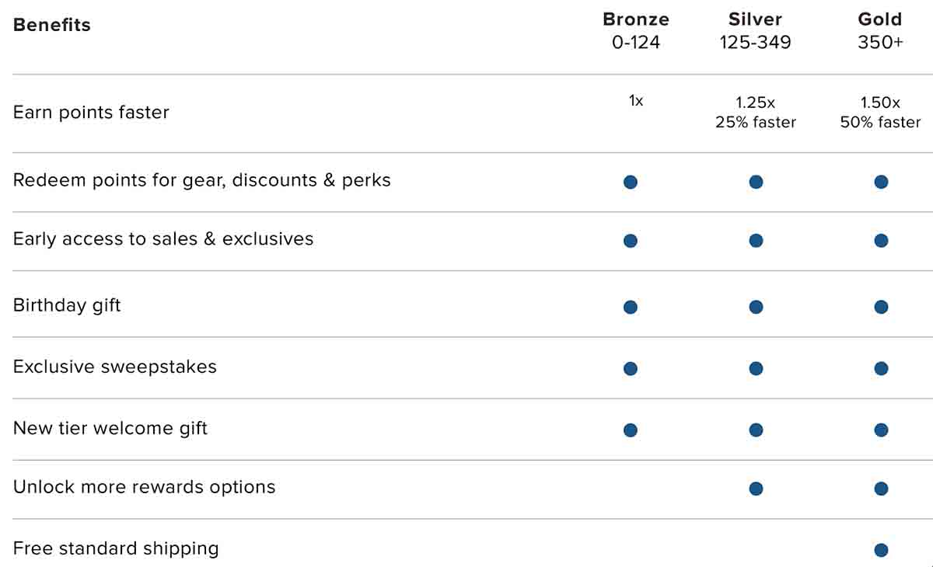Click Gold dot for Unlock more rewards options
Screen dimensions: 933x567
point(881,489)
